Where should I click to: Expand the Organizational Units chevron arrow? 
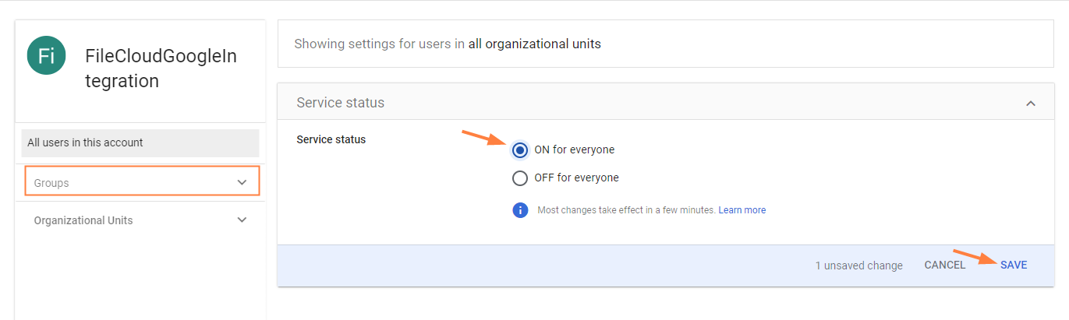click(x=242, y=220)
